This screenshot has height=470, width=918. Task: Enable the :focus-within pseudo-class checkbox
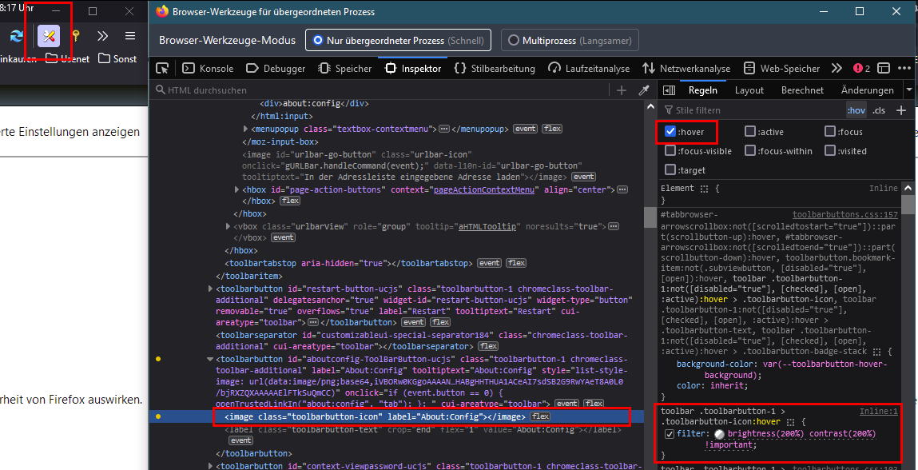(750, 151)
